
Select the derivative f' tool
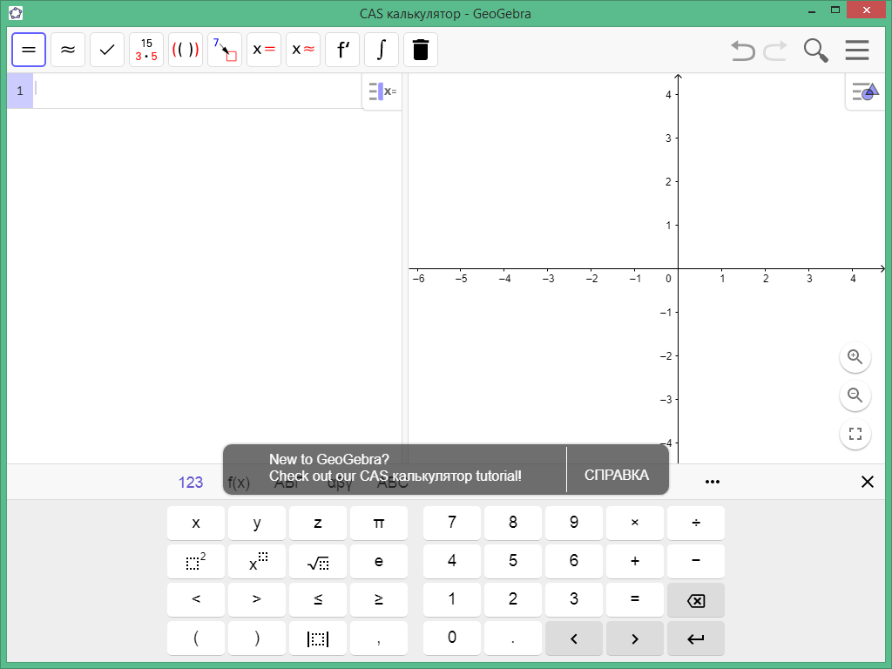pyautogui.click(x=341, y=50)
